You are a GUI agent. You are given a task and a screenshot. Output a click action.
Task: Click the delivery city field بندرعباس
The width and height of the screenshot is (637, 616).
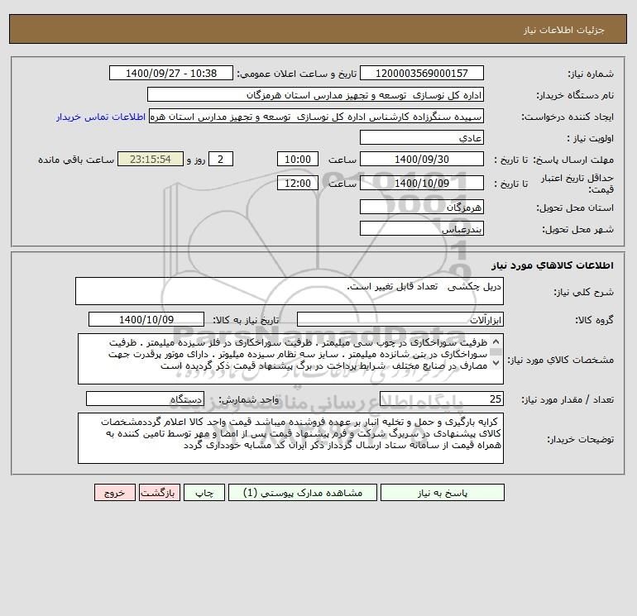422,228
